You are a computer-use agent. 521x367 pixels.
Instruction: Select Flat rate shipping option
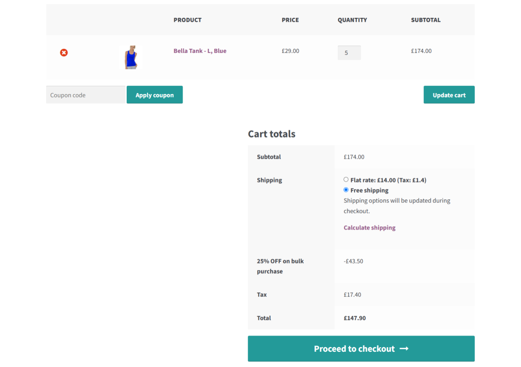point(346,179)
